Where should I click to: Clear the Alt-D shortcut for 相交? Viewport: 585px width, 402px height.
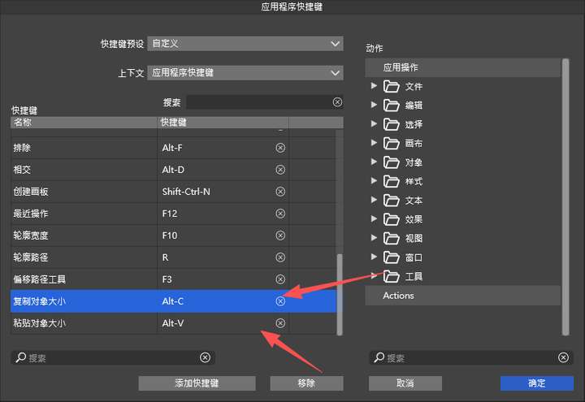click(280, 170)
